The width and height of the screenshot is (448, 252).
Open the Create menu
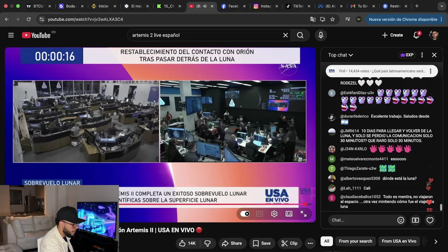pyautogui.click(x=392, y=35)
